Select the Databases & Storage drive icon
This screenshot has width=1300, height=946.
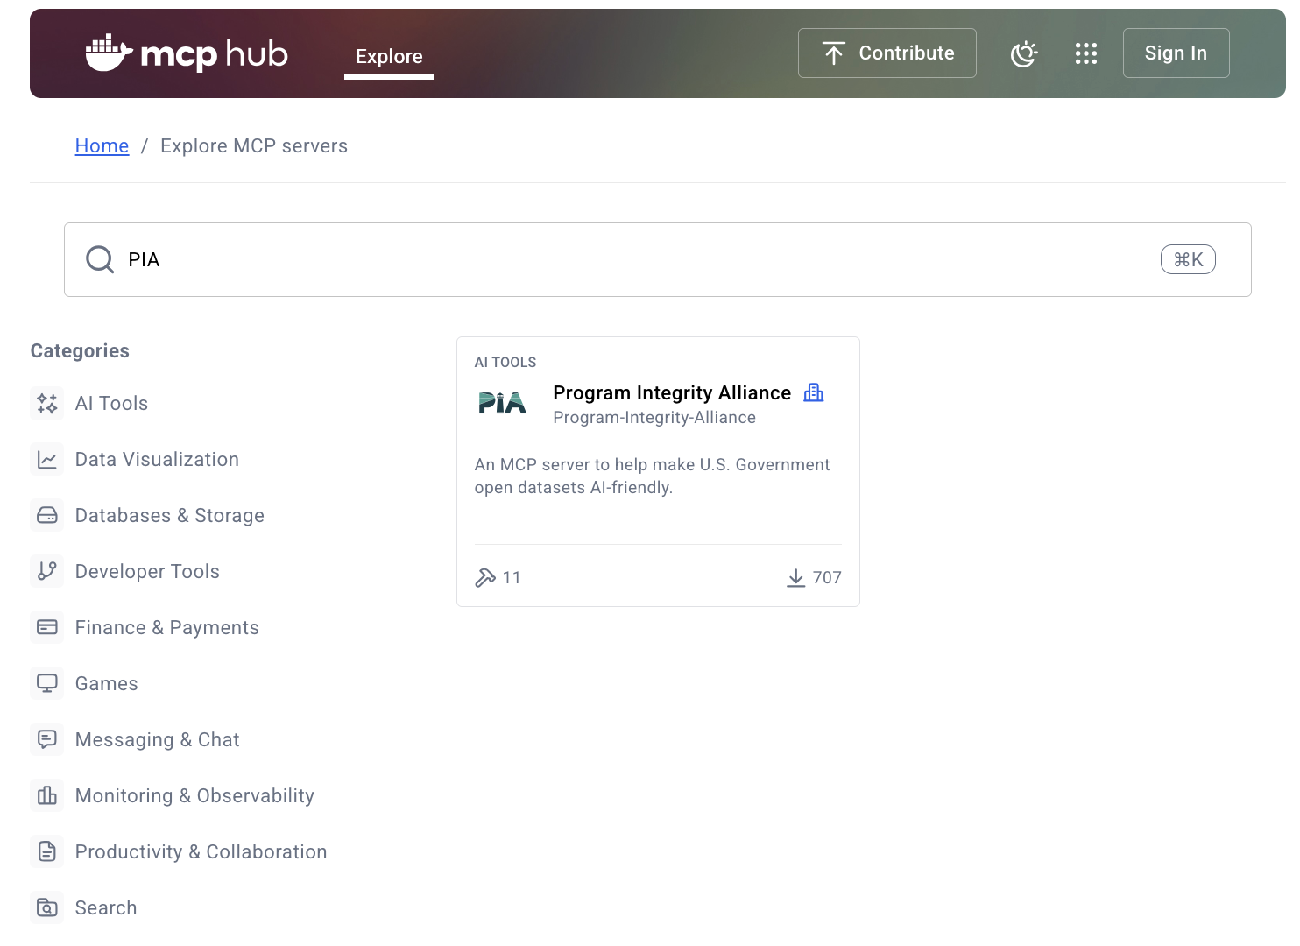point(47,516)
